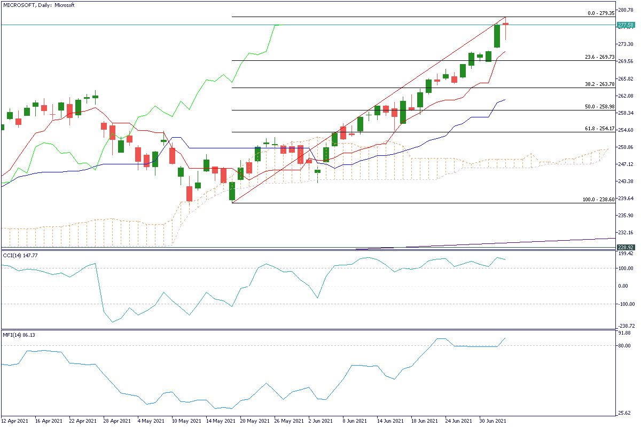Click the 280.00 value on price axis
The width and height of the screenshot is (641, 427).
coord(625,10)
